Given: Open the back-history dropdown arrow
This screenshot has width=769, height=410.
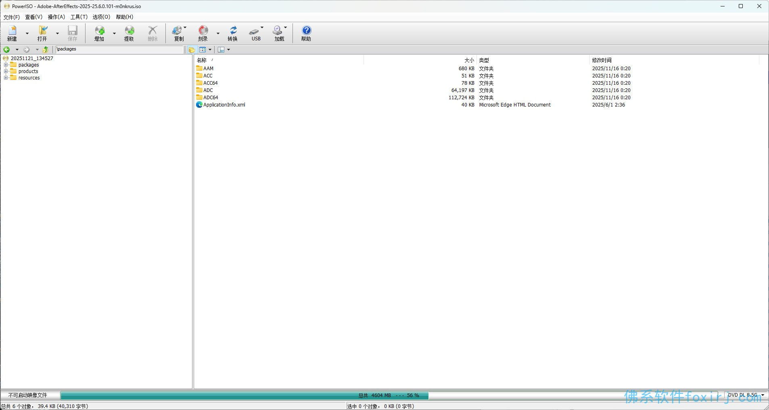Looking at the screenshot, I should tap(17, 50).
